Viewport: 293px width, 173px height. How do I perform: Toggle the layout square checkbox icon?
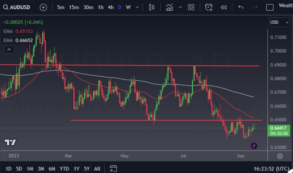(x=270, y=7)
